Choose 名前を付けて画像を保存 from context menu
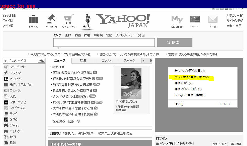Screen dimensions: 247x146 (203, 77)
